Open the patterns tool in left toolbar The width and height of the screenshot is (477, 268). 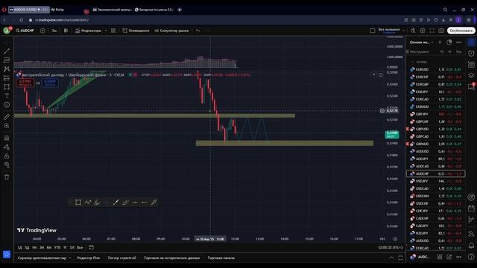tap(7, 69)
